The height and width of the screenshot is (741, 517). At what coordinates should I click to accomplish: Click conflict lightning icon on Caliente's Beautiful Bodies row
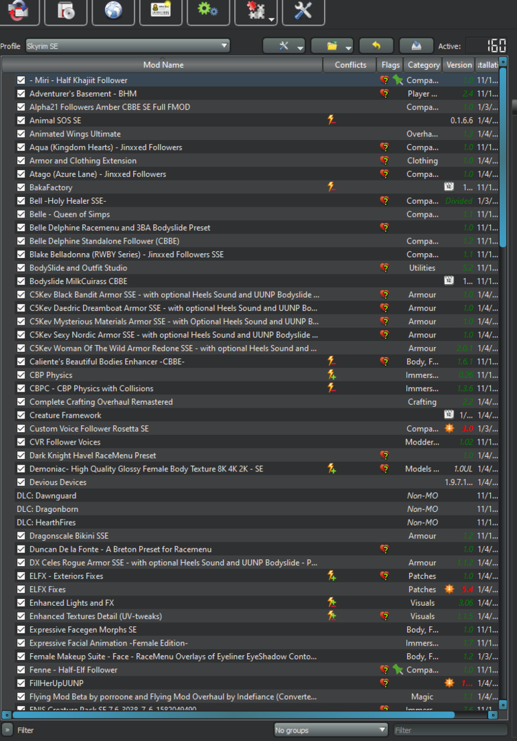pyautogui.click(x=332, y=362)
